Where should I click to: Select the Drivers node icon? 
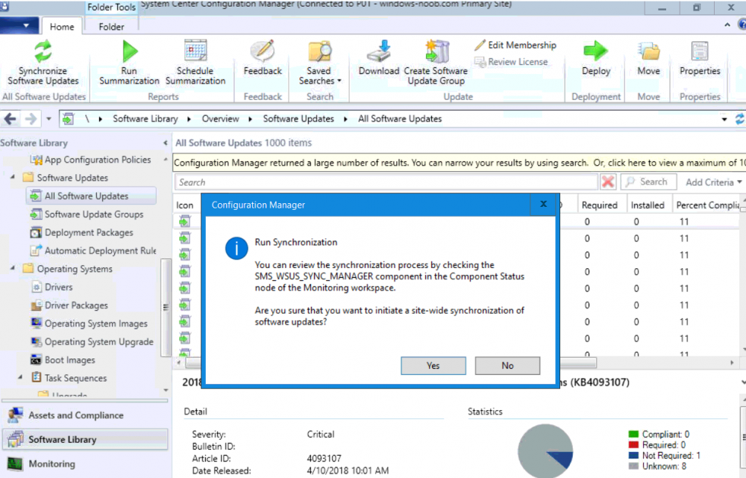(x=36, y=288)
